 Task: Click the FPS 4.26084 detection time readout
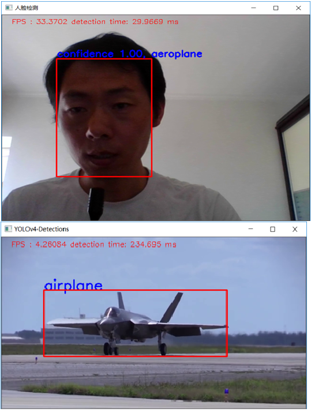coord(94,244)
